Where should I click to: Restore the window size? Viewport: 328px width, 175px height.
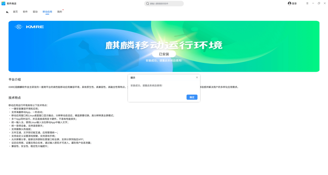pos(319,3)
